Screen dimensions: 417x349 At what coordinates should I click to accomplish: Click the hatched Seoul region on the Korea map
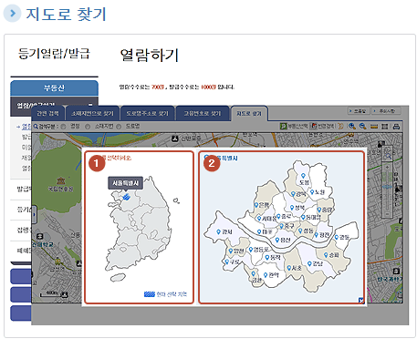click(x=127, y=197)
